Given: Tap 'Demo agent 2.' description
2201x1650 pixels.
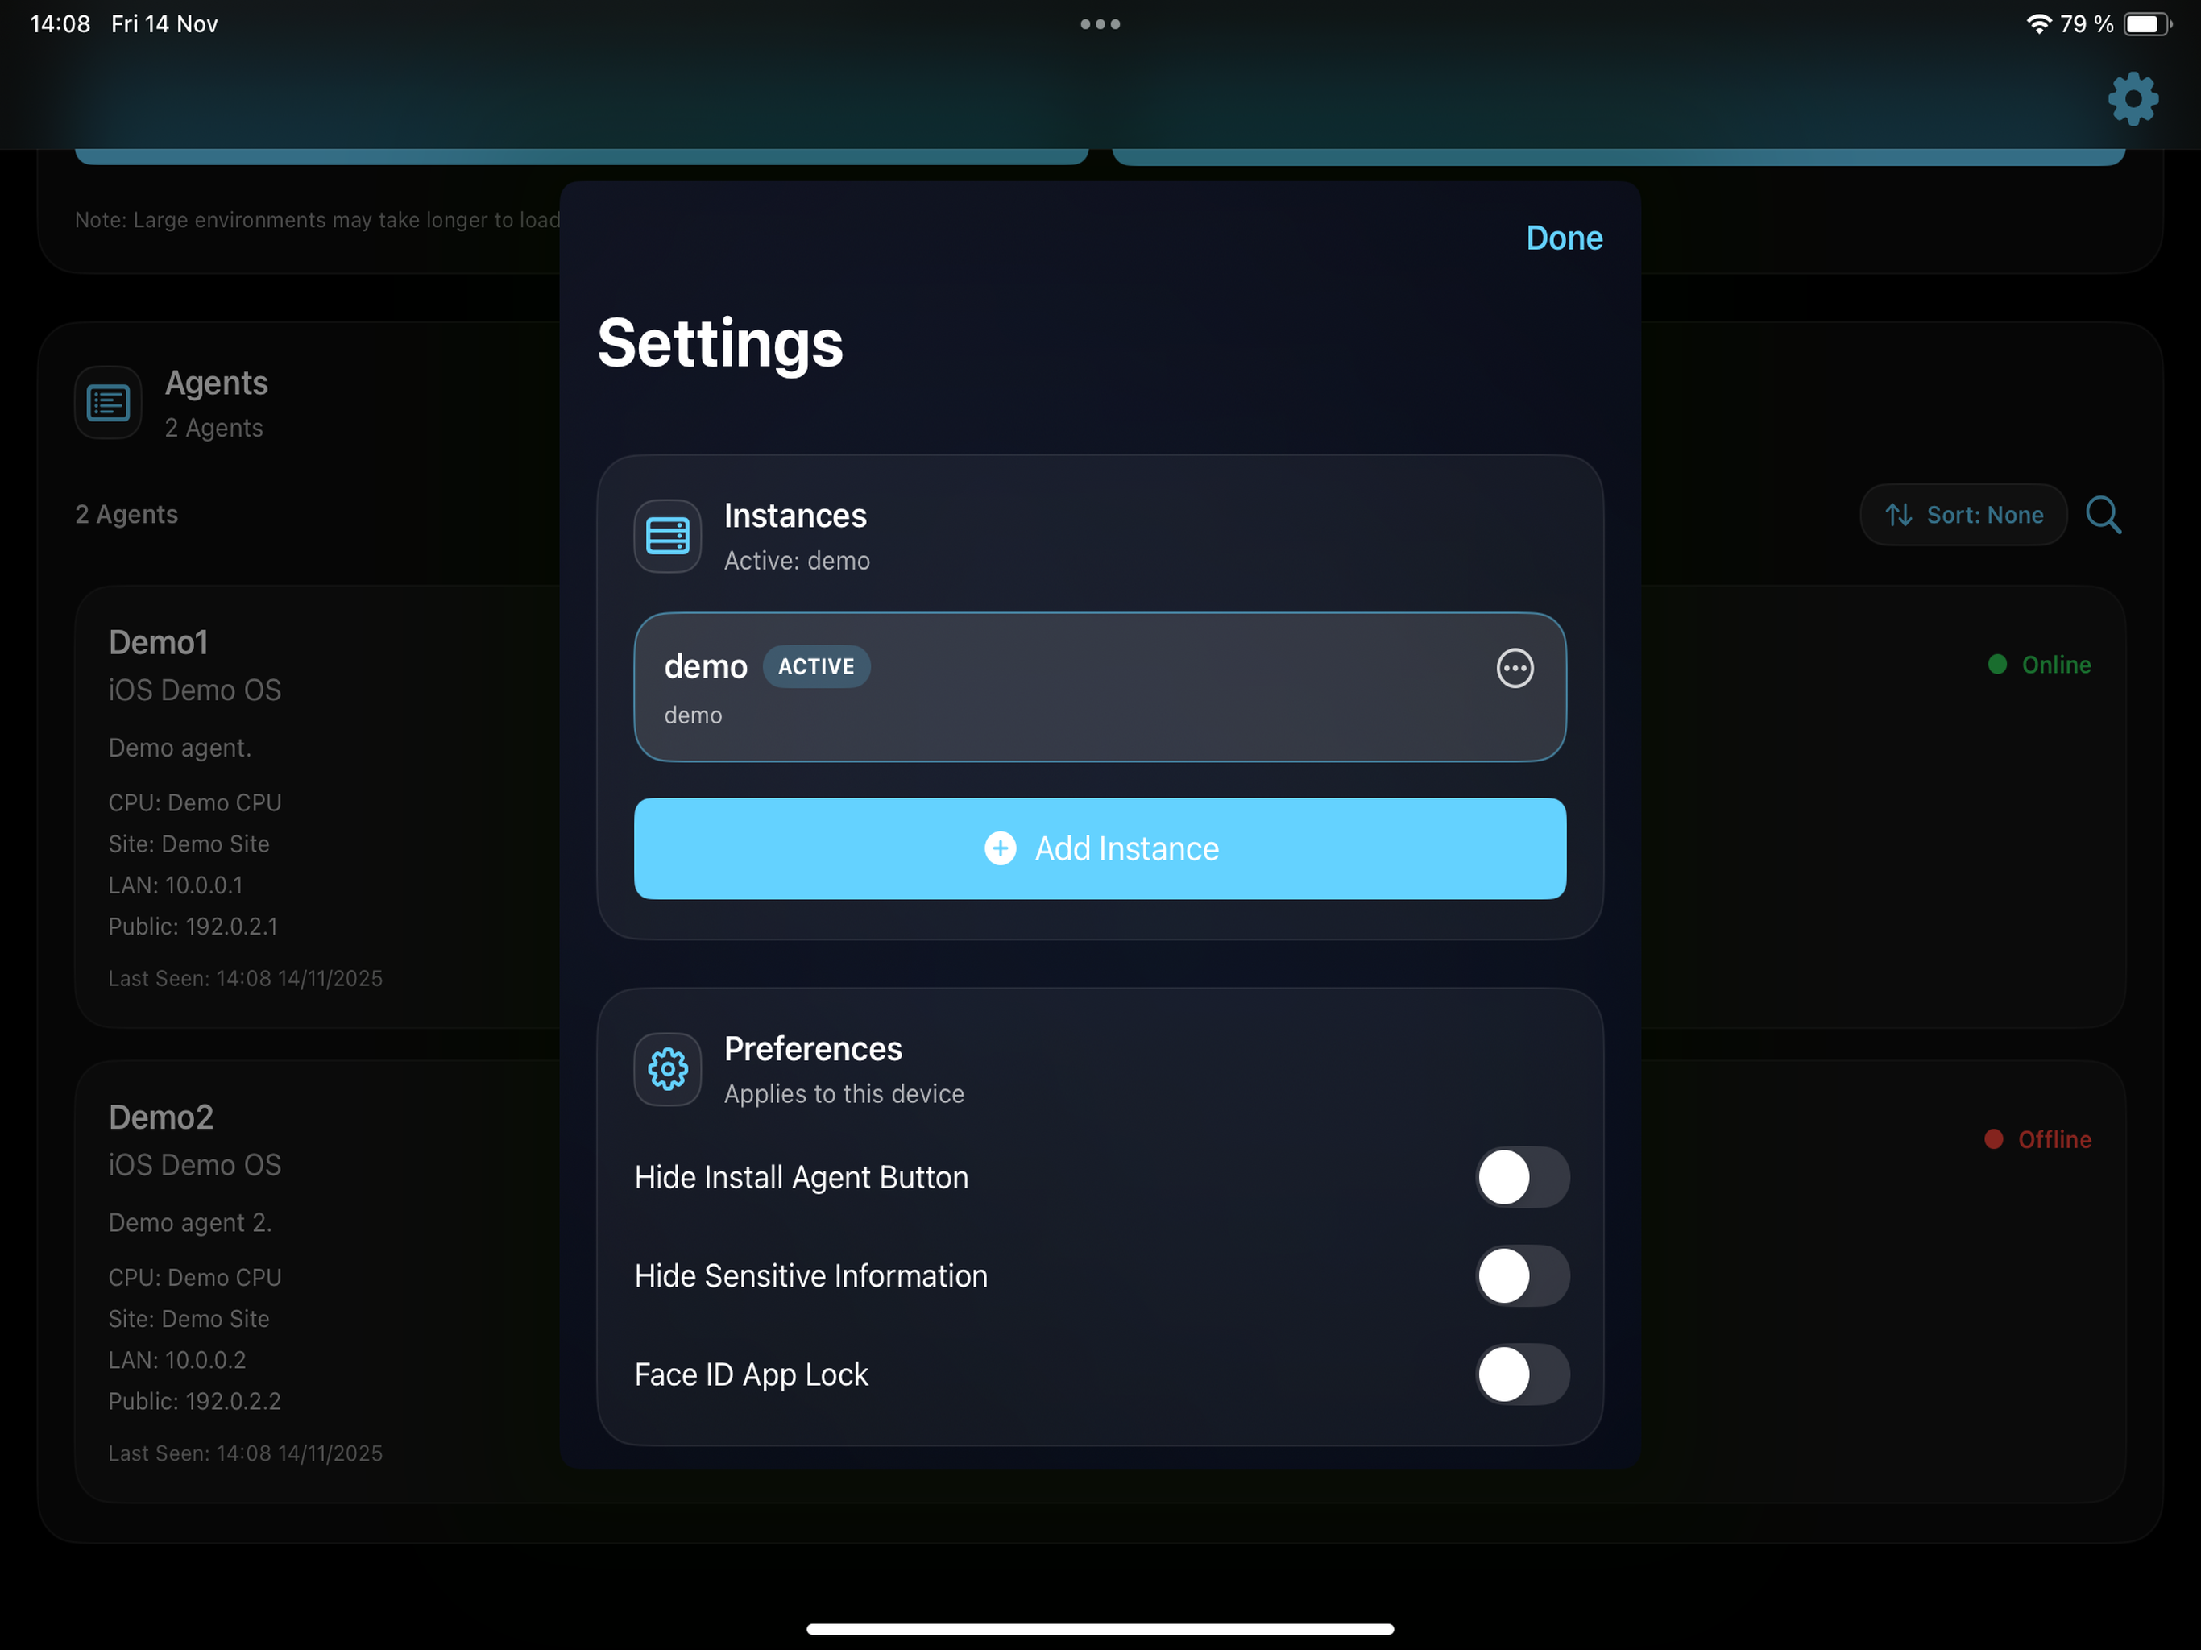Looking at the screenshot, I should [190, 1222].
